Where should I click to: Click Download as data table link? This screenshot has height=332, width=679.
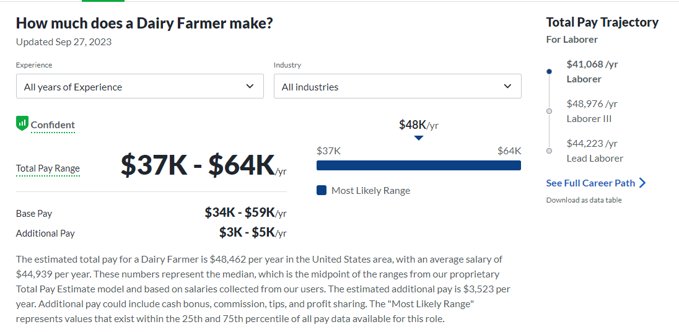[584, 200]
